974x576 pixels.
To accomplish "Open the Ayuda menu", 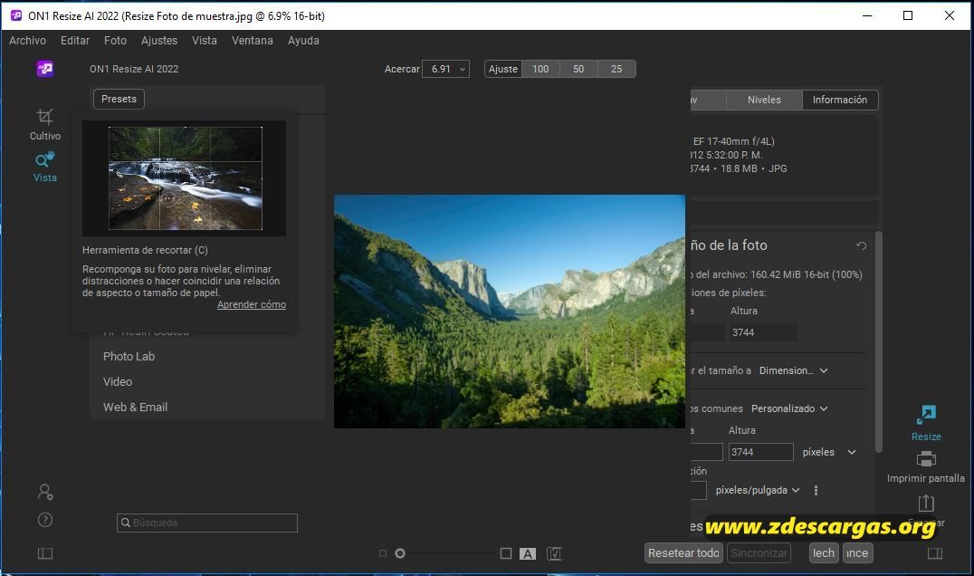I will click(x=303, y=41).
